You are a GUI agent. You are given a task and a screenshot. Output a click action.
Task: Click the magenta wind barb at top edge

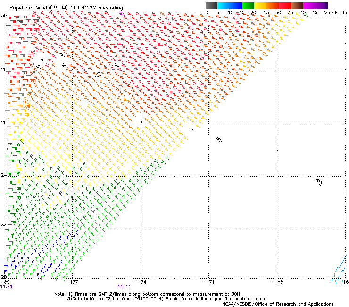[x=122, y=14]
